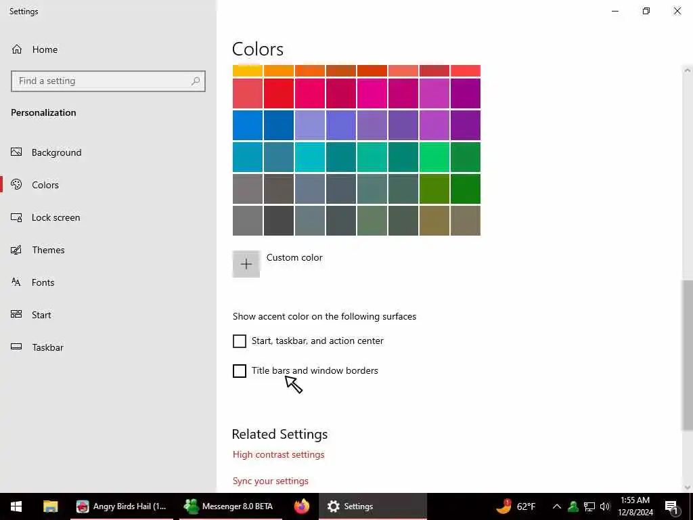Click the Home icon in sidebar
The image size is (693, 520).
pyautogui.click(x=17, y=49)
